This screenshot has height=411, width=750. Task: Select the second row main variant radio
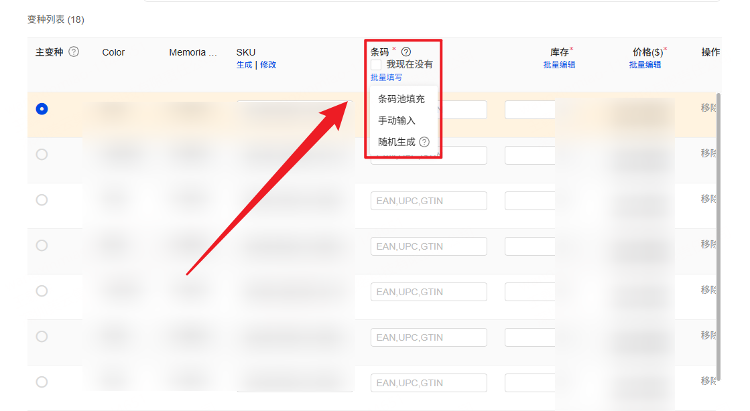42,155
